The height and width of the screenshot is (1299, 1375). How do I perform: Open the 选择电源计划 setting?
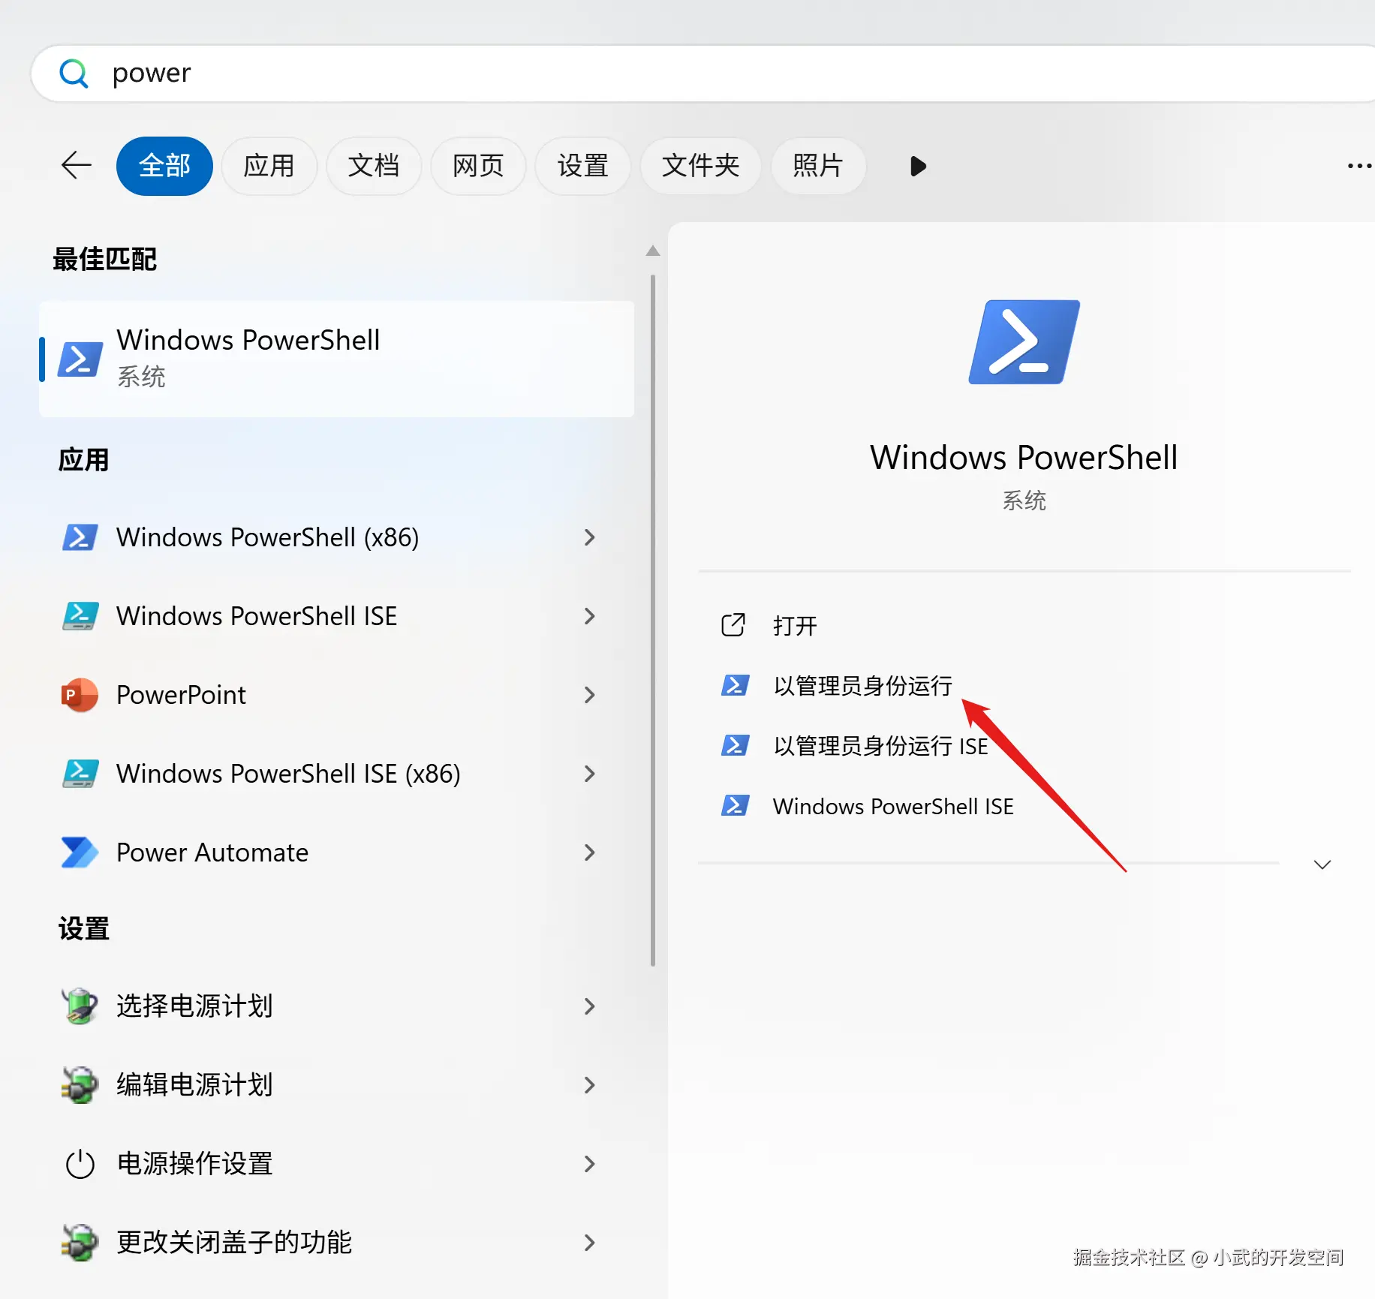pyautogui.click(x=336, y=1006)
